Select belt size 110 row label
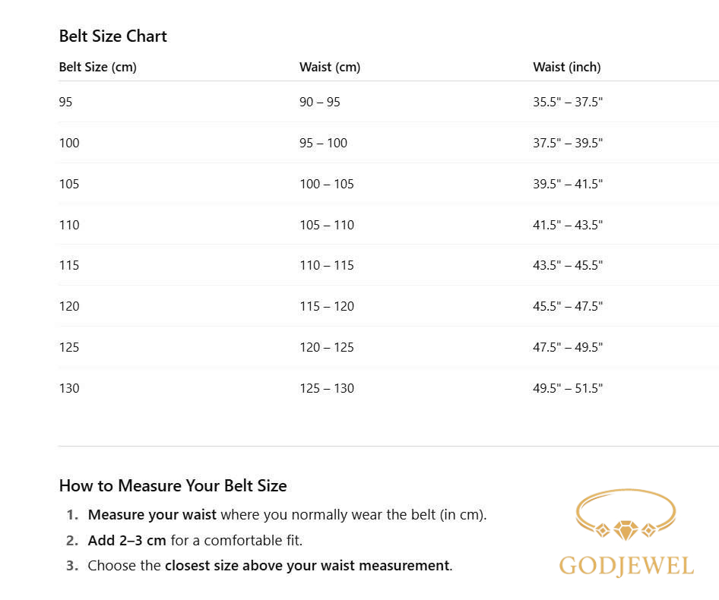This screenshot has height=600, width=719. pyautogui.click(x=69, y=225)
